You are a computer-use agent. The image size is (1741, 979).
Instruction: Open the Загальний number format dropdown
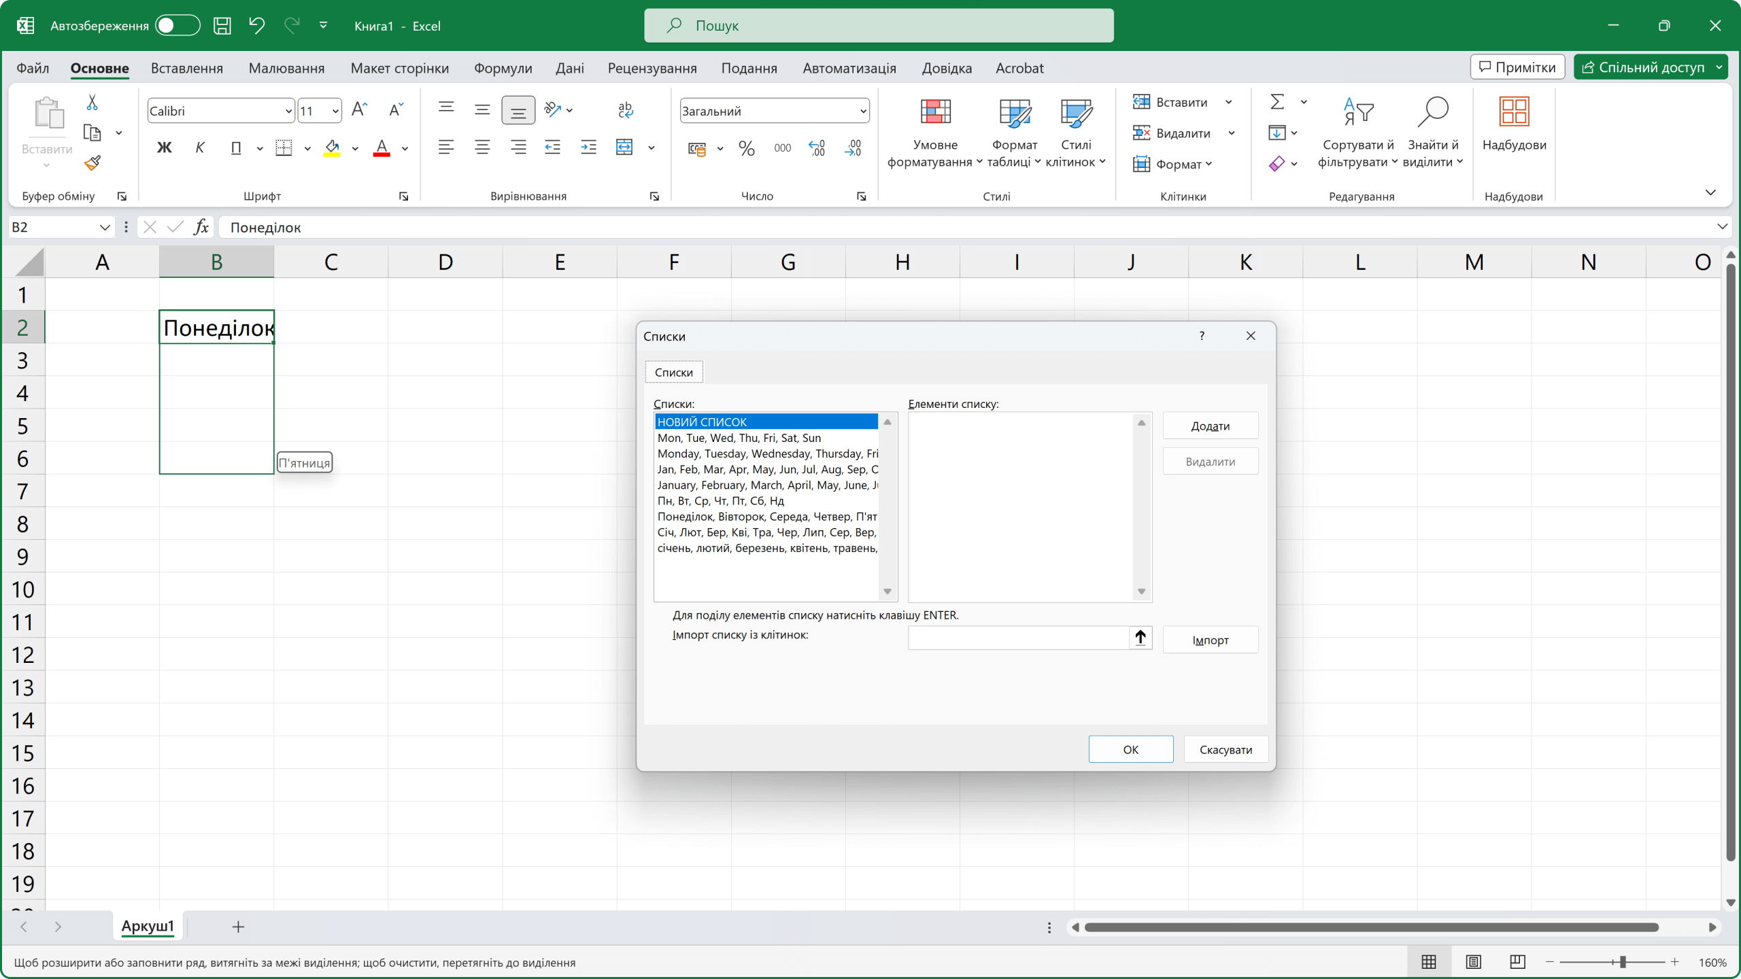click(x=862, y=111)
